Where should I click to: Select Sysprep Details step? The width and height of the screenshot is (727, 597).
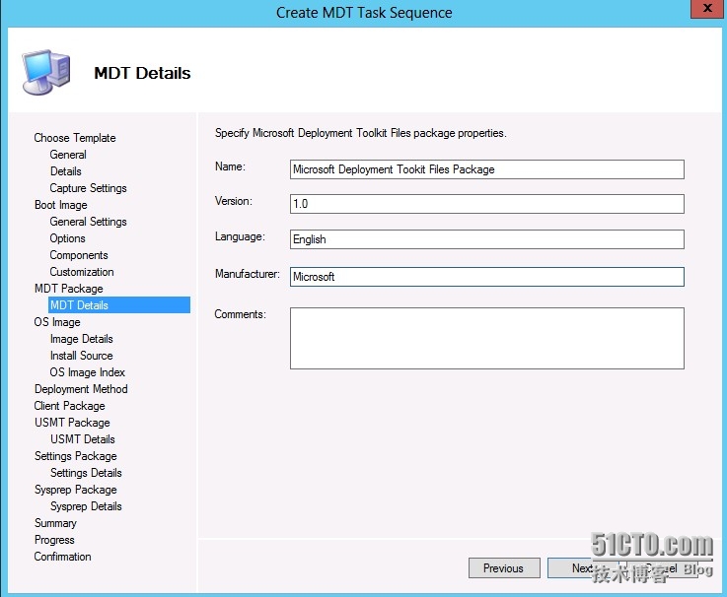tap(86, 506)
